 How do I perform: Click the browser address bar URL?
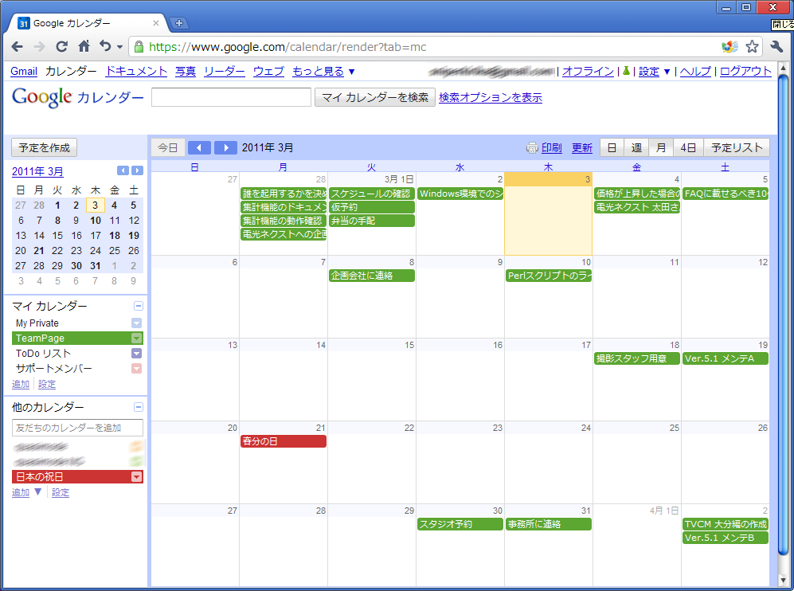[287, 47]
